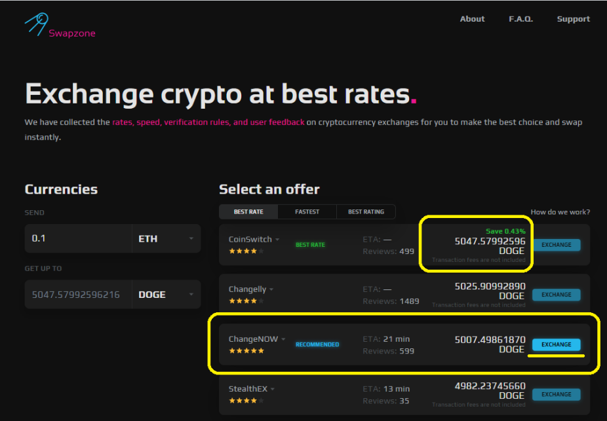Screen dimensions: 607x421
Task: Click the CoinSwitch star rating
Action: [246, 251]
